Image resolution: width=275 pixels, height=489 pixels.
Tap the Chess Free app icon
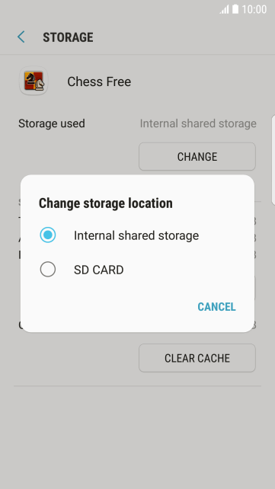34,81
